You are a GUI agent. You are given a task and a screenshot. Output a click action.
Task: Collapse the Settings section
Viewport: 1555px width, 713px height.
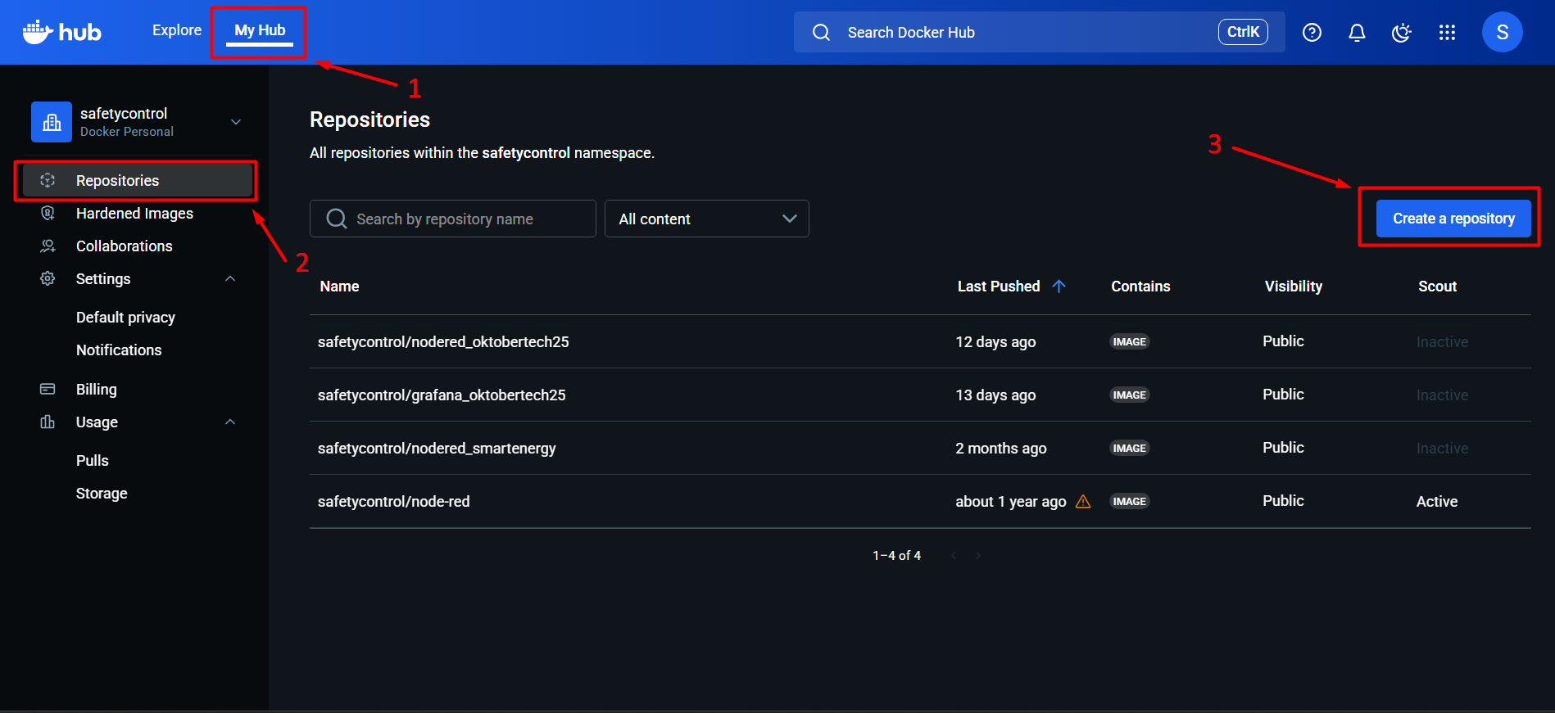230,279
